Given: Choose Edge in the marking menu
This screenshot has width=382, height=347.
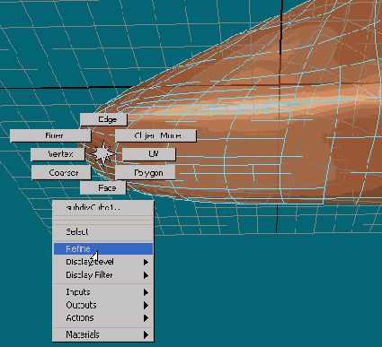Looking at the screenshot, I should [x=103, y=119].
